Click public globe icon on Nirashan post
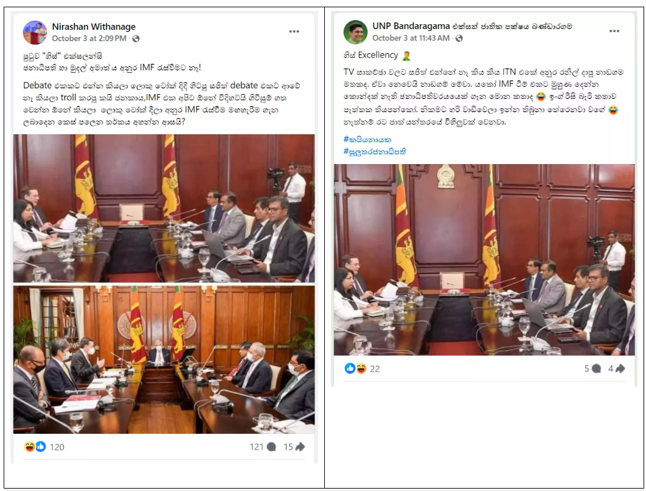646x491 pixels. (136, 39)
